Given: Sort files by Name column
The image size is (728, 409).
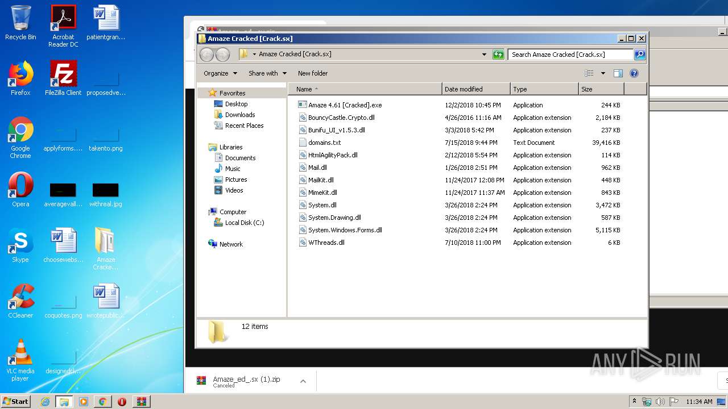Looking at the screenshot, I should [x=365, y=89].
